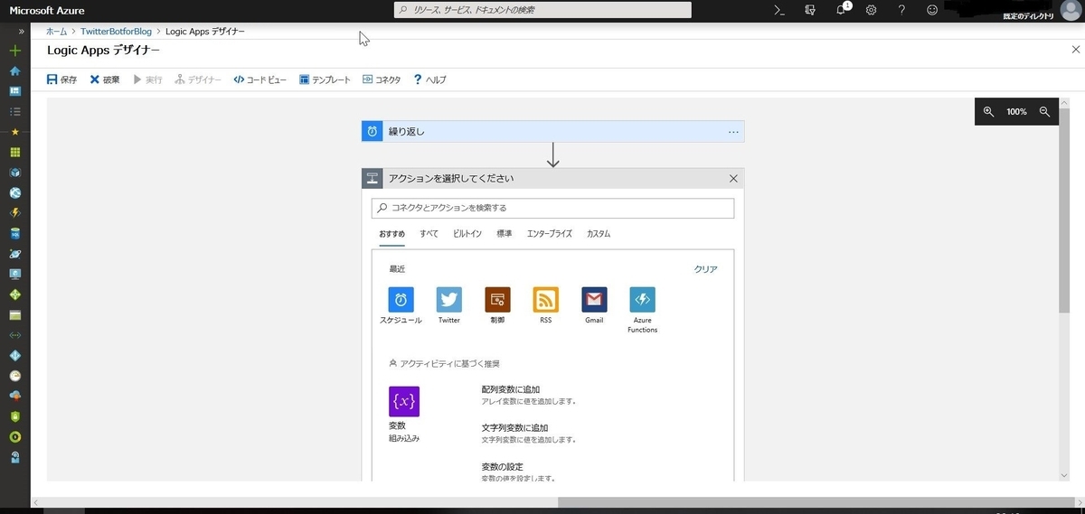Select the RSS connector icon

(x=546, y=299)
